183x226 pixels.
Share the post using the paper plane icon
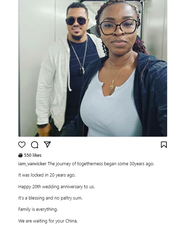47,144
